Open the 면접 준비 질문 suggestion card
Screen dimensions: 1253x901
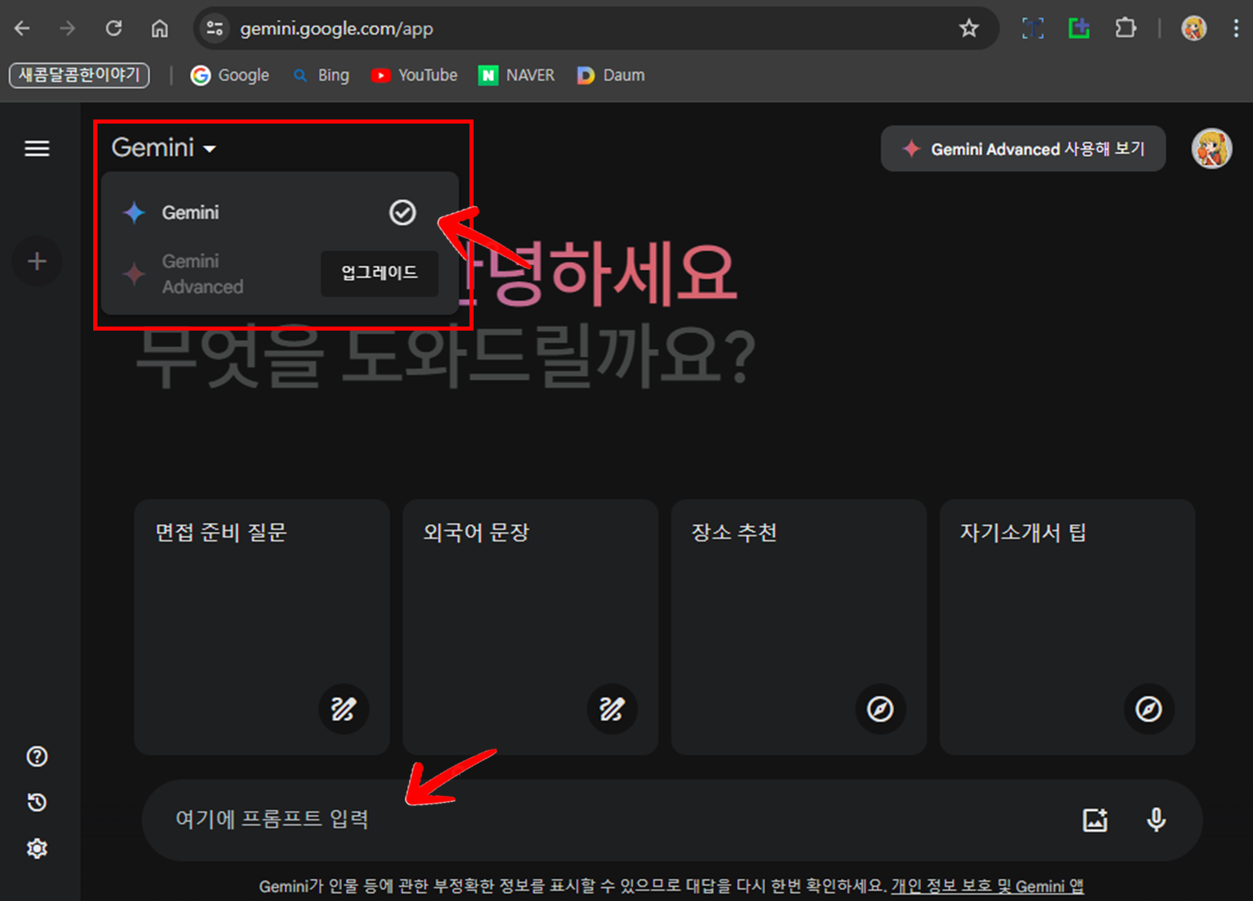[262, 627]
